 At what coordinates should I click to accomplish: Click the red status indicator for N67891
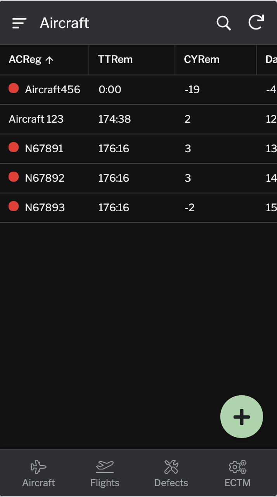[x=13, y=147]
